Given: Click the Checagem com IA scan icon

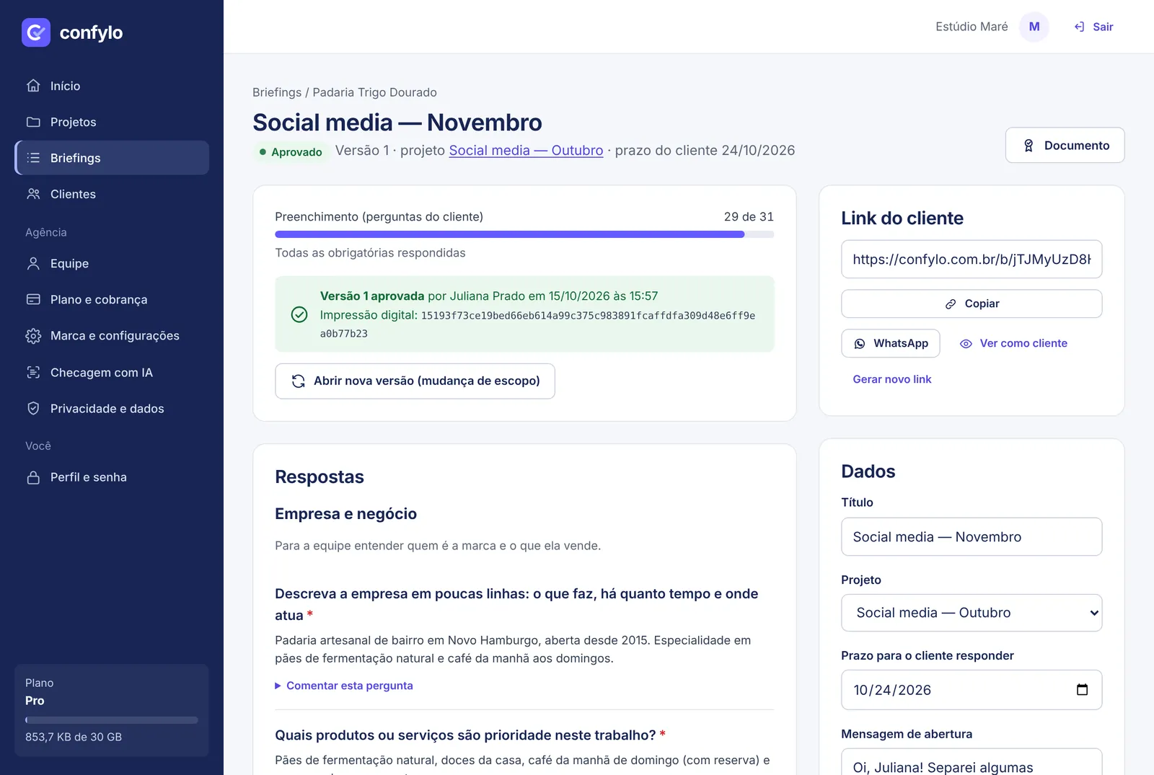Looking at the screenshot, I should click(x=33, y=373).
